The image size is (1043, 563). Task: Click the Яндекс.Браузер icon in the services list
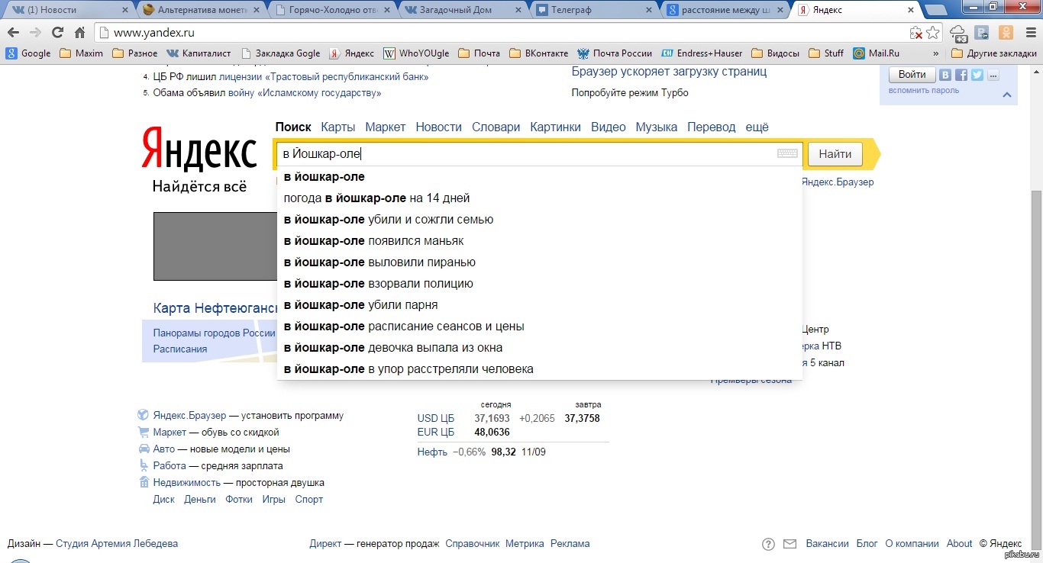pyautogui.click(x=143, y=416)
